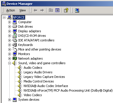This screenshot has width=113, height=103.
Task: Click the DVD/CD-ROM drives disc icon
Action: [x=15, y=36]
